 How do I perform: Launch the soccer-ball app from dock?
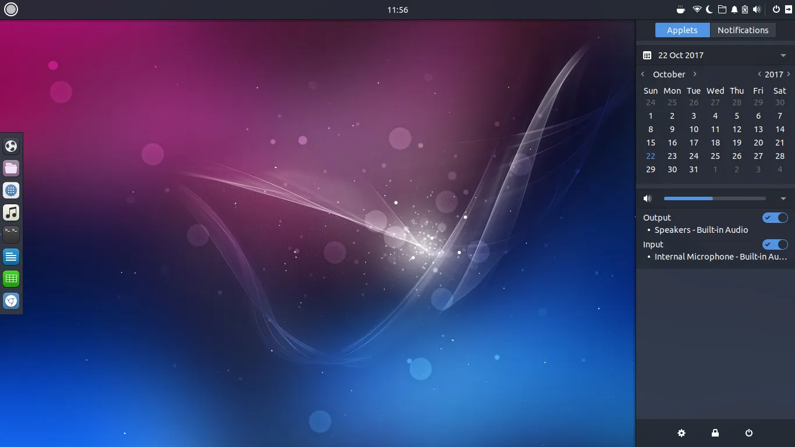coord(11,146)
